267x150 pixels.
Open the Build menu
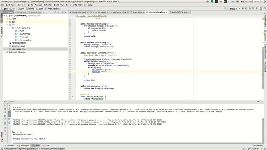click(57, 5)
